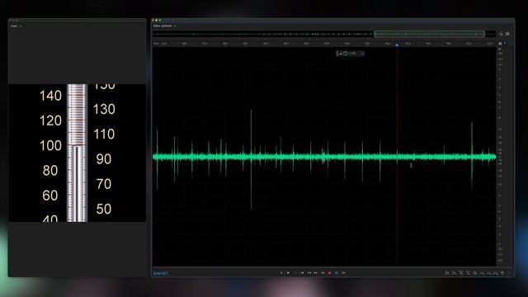
Task: Toggle Loop Playback in the transport
Action: (337, 273)
